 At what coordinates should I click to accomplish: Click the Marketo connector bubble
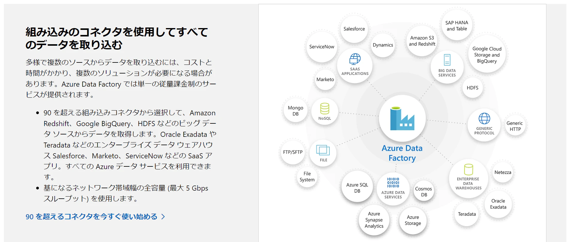325,79
